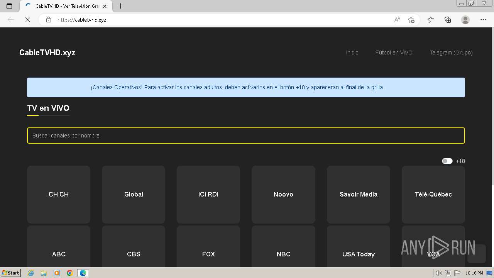The image size is (494, 278).
Task: Open the CH CH channel
Action: pyautogui.click(x=59, y=194)
